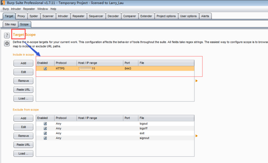This screenshot has height=163, width=268.
Task: Click Host / IP range header in Include table
Action: click(100, 63)
